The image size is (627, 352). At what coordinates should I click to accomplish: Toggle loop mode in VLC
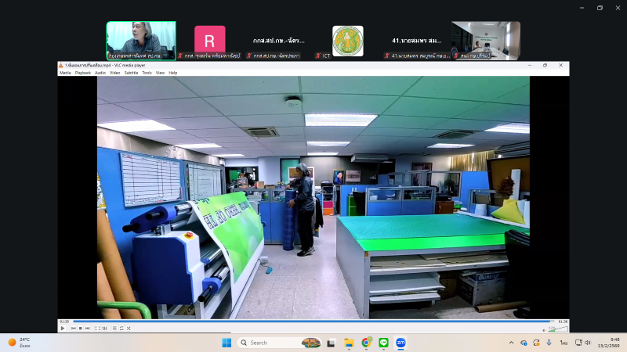120,329
